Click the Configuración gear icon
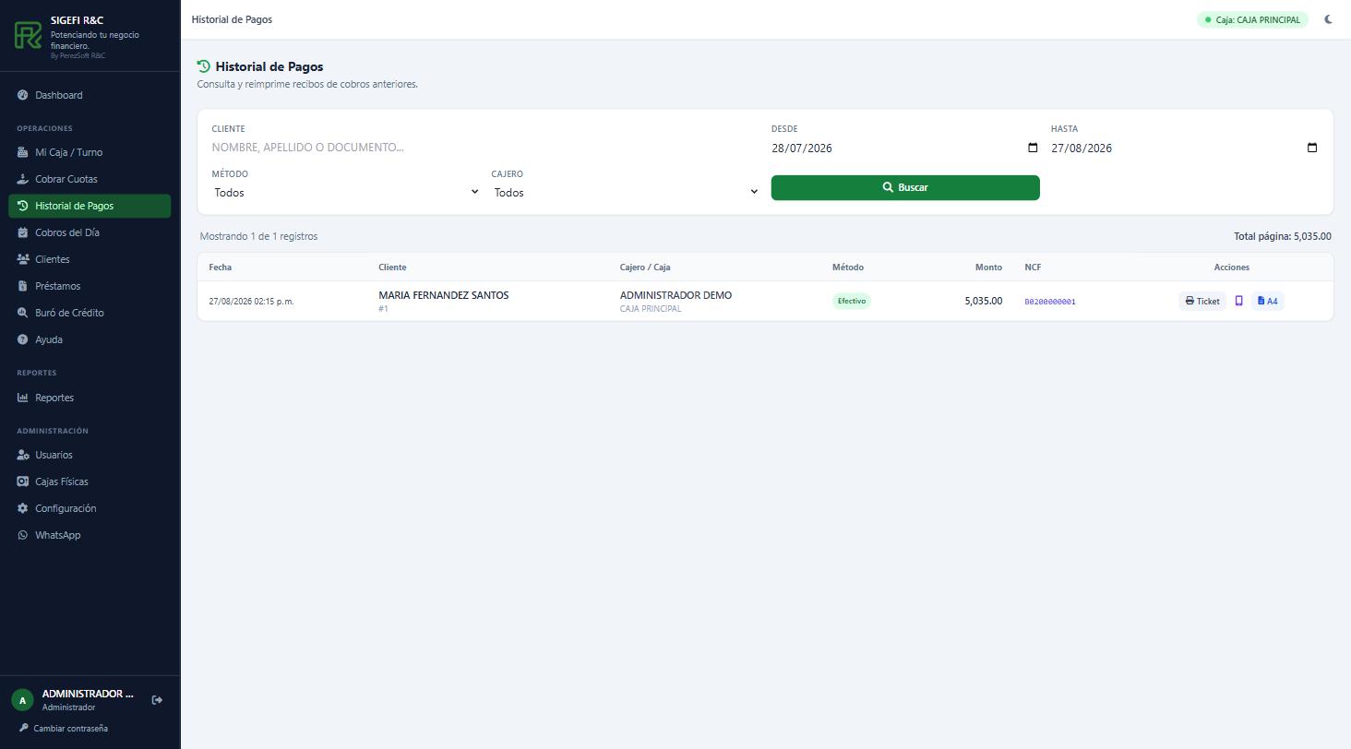This screenshot has height=749, width=1351. tap(23, 508)
